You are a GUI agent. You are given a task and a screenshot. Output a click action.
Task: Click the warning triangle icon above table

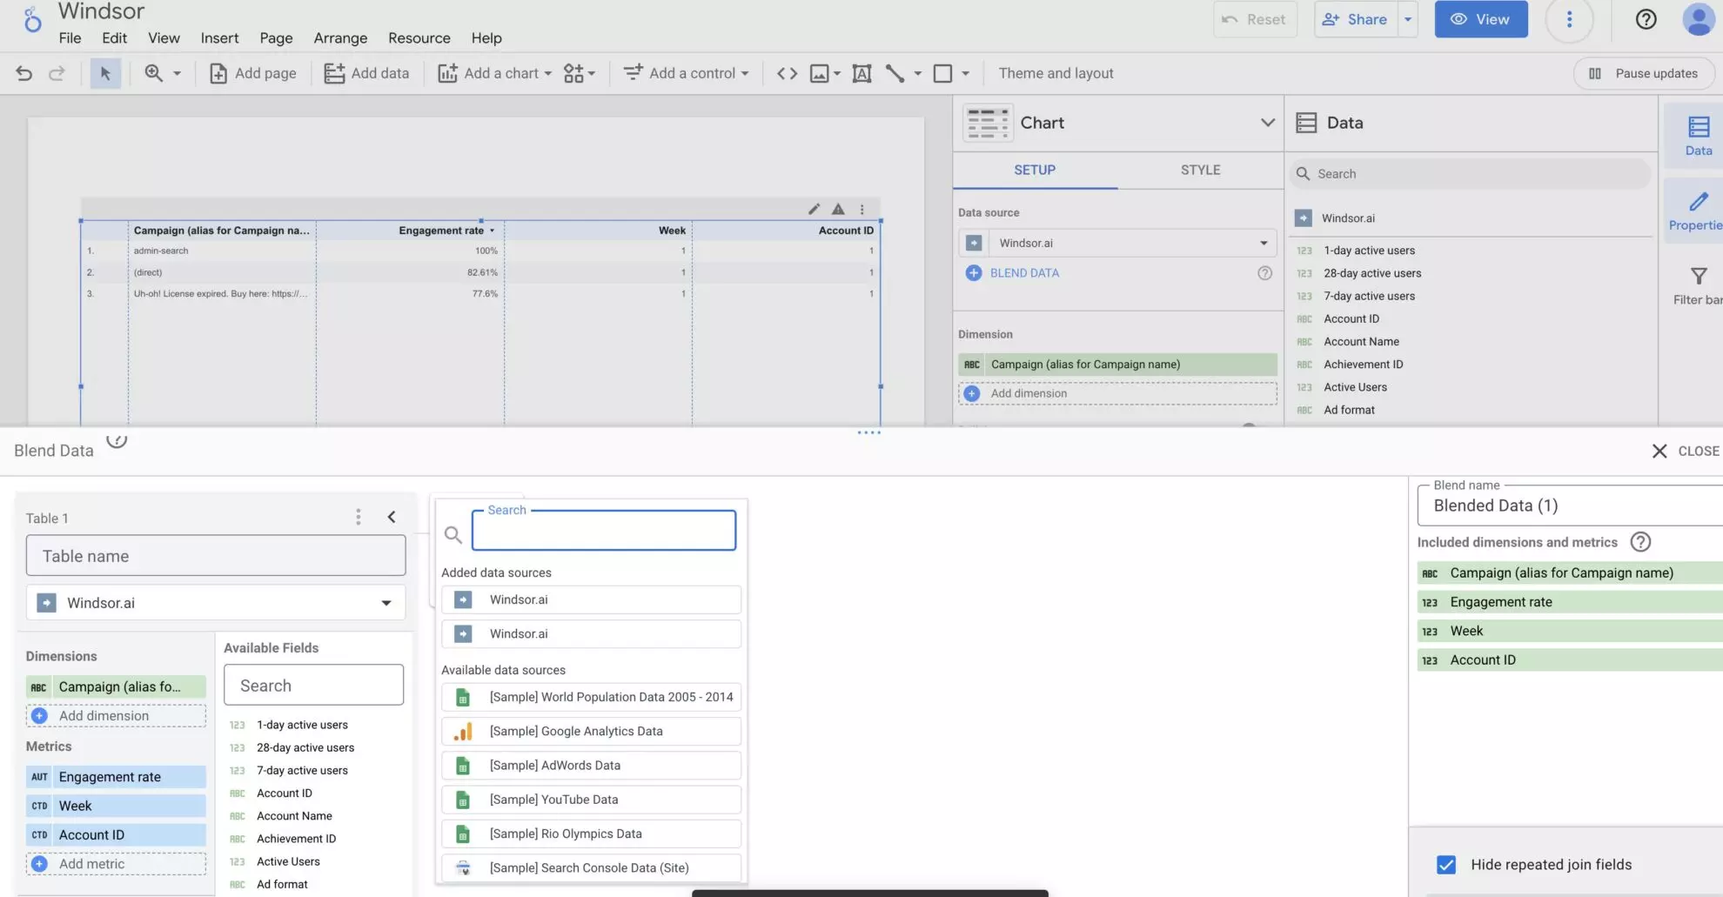(838, 209)
